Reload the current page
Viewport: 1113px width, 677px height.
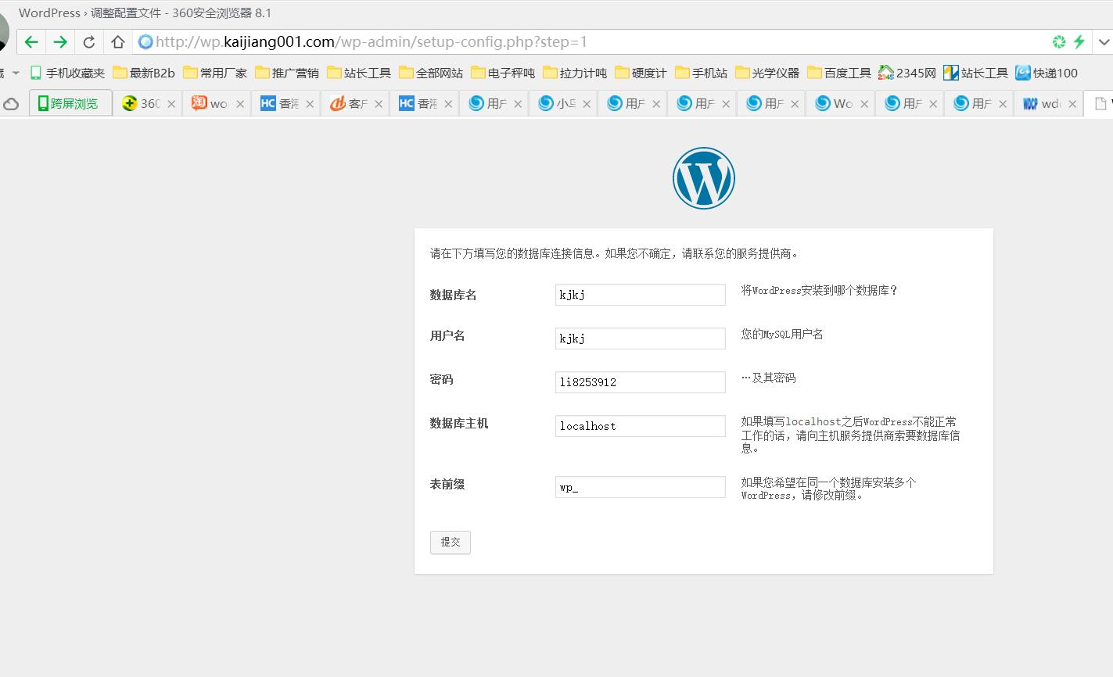click(89, 42)
